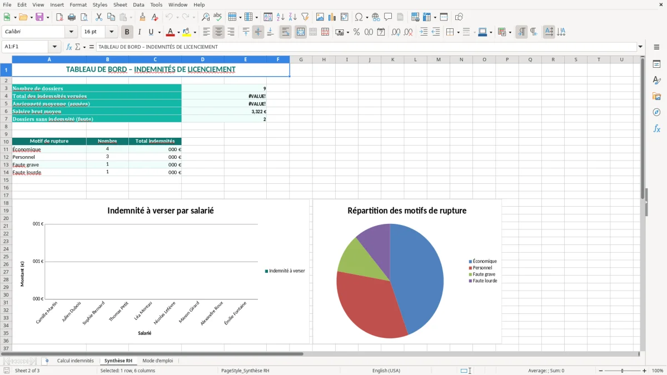Expand the formula bar
The width and height of the screenshot is (667, 375).
point(640,47)
